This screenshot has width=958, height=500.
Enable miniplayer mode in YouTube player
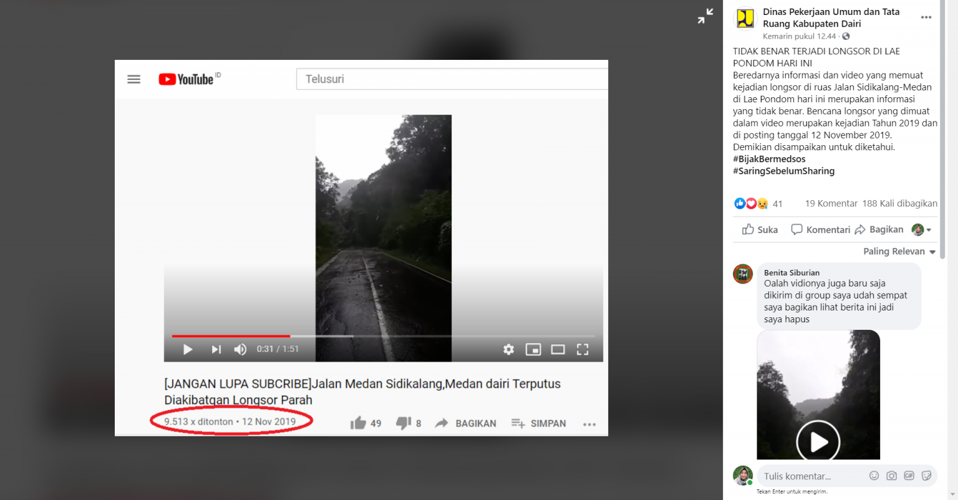click(533, 349)
